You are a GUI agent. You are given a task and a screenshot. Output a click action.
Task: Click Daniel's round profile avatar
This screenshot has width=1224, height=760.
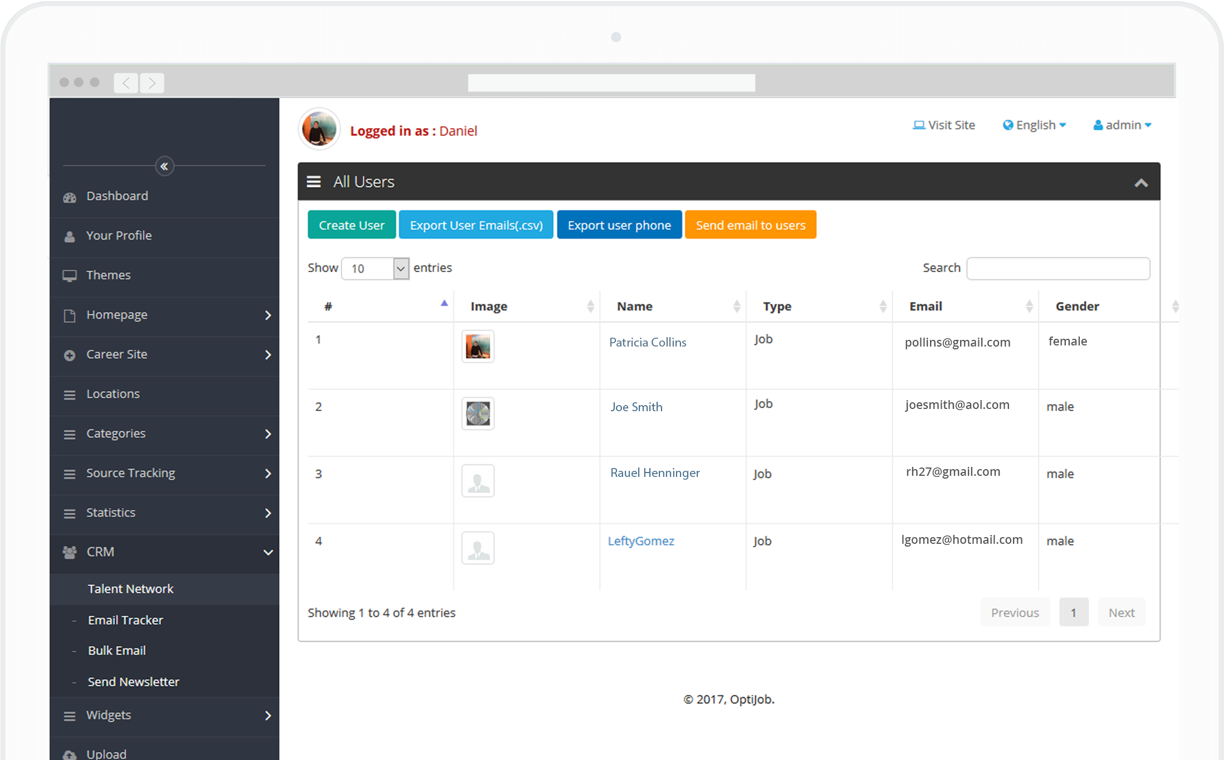[x=319, y=129]
